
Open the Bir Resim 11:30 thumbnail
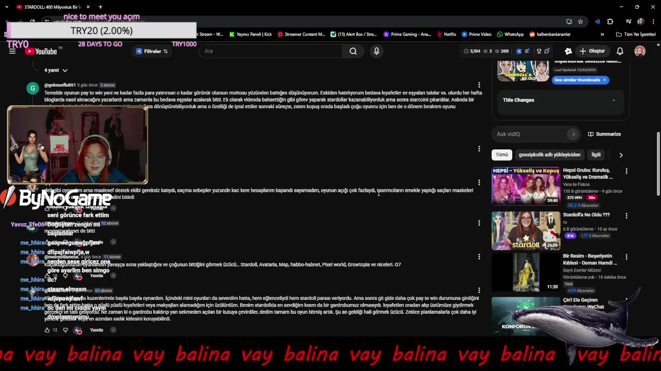tap(526, 272)
